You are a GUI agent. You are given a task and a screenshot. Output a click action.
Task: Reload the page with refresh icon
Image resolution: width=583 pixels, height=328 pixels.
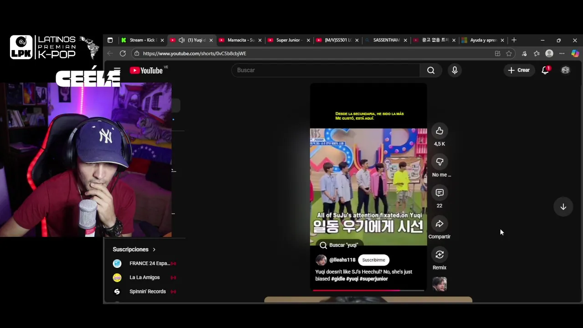(x=123, y=53)
